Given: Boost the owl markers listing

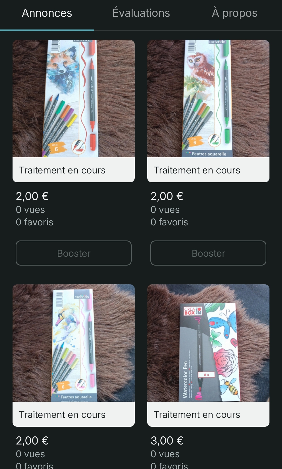Looking at the screenshot, I should point(208,253).
